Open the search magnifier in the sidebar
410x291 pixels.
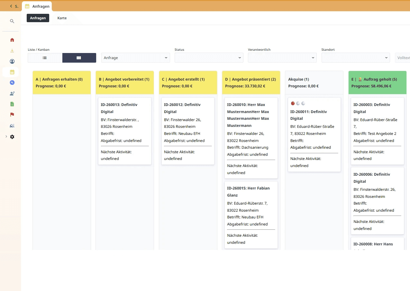pyautogui.click(x=12, y=21)
